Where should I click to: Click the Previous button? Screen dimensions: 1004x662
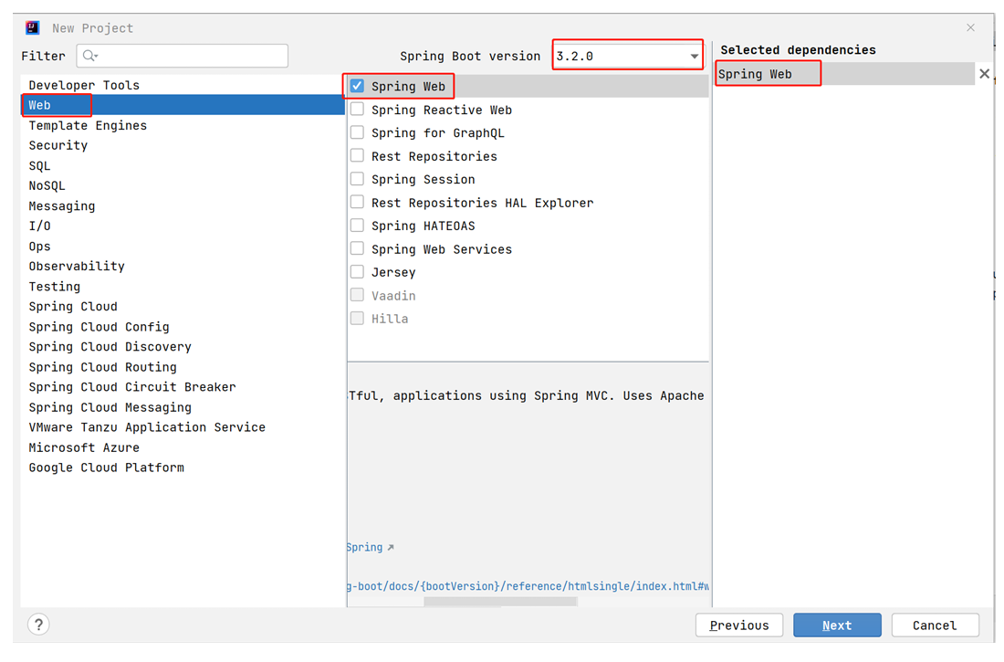pos(739,625)
